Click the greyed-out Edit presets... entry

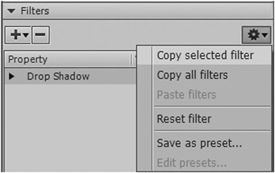192,163
